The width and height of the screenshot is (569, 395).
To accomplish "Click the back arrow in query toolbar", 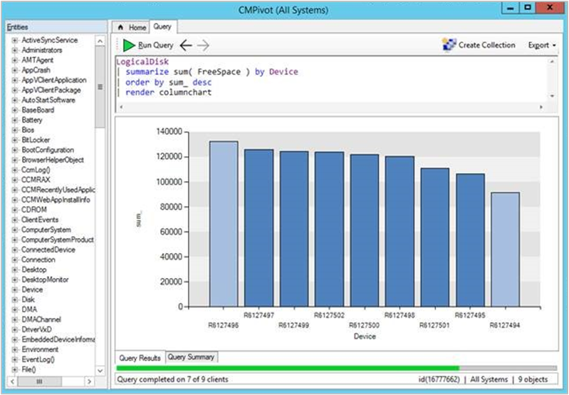I will 186,45.
